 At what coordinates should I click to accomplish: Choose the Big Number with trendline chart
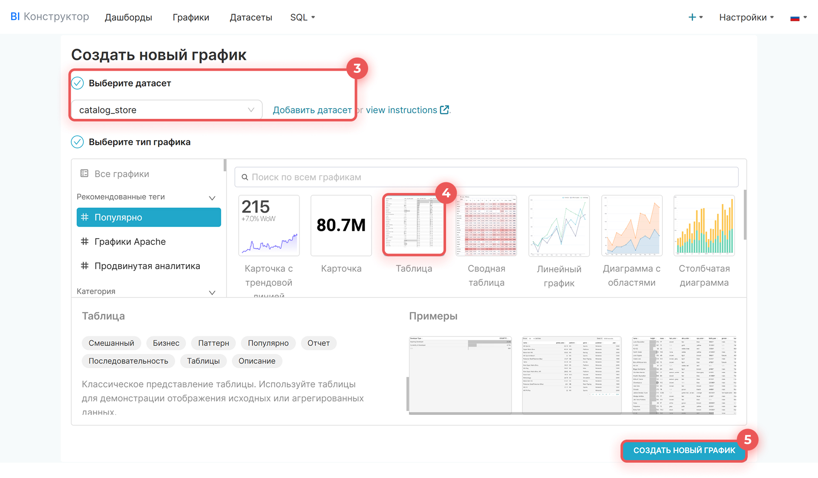[269, 225]
